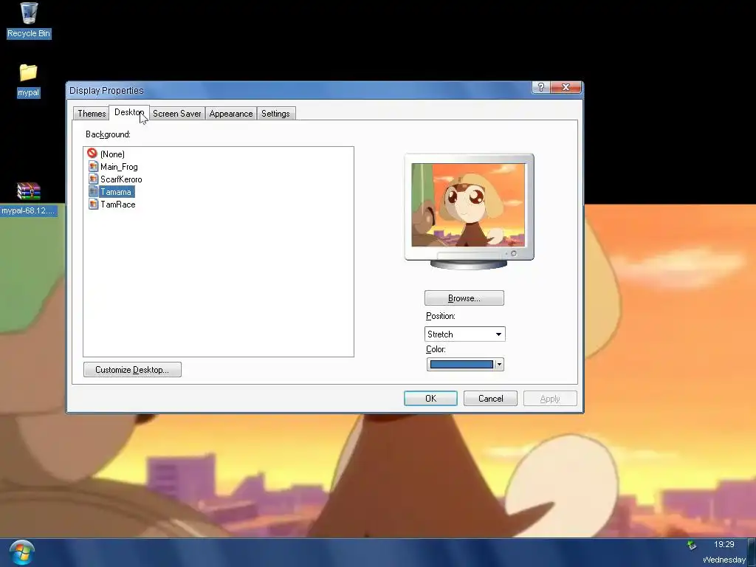Click the Display Properties title bar
The image size is (756, 567).
(x=299, y=90)
